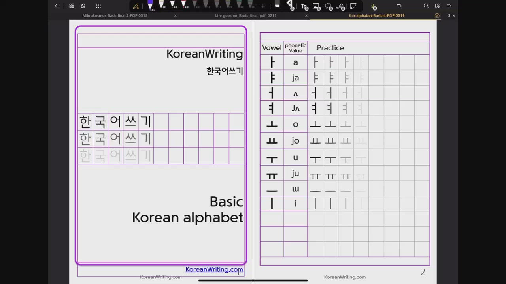Viewport: 506px width, 284px height.
Task: Open the sidebar options menu
Action: [449, 6]
